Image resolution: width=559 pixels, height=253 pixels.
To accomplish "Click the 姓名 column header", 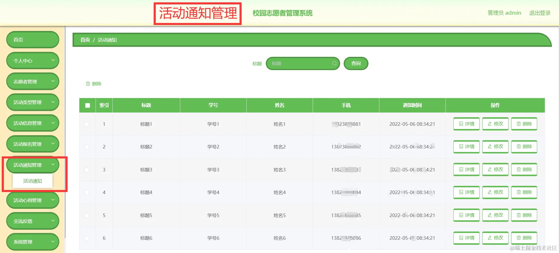I will point(280,105).
